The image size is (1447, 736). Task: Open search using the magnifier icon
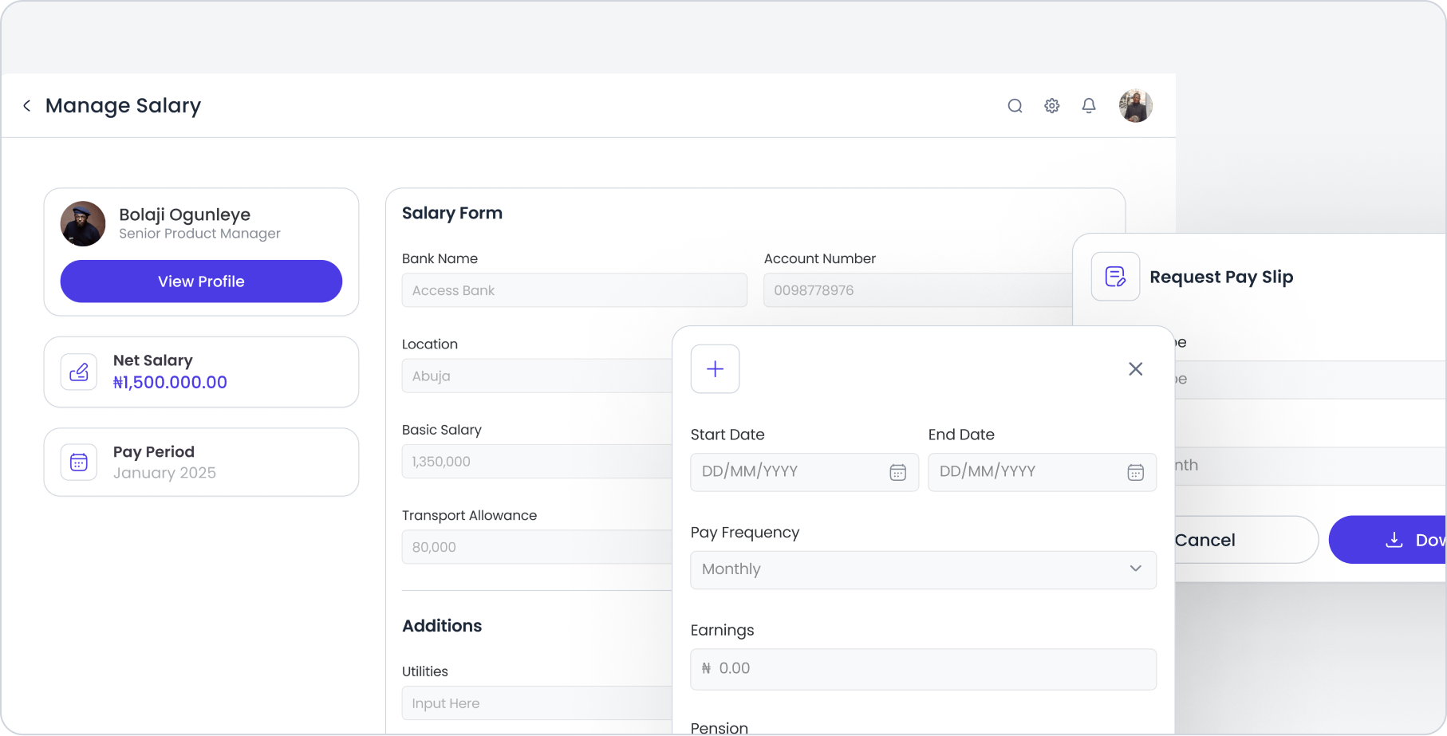(1015, 106)
